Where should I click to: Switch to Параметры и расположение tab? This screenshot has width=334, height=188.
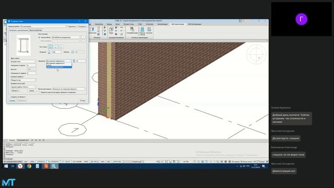click(18, 30)
